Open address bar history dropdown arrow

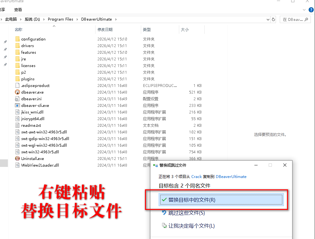[x=268, y=19]
